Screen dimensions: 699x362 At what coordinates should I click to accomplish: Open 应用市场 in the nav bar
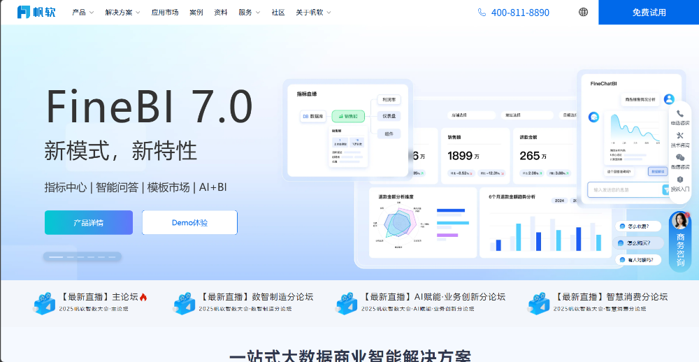coord(165,13)
